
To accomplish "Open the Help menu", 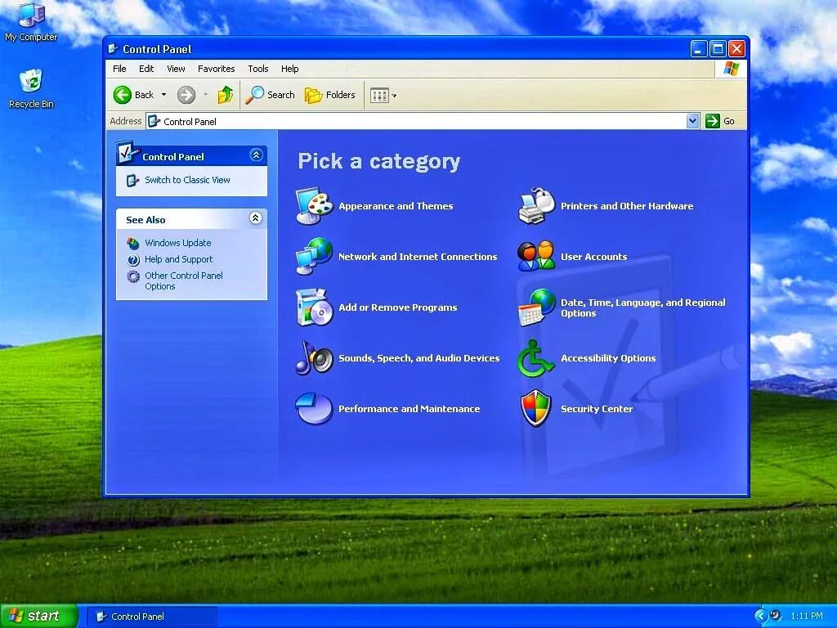I will pyautogui.click(x=290, y=69).
